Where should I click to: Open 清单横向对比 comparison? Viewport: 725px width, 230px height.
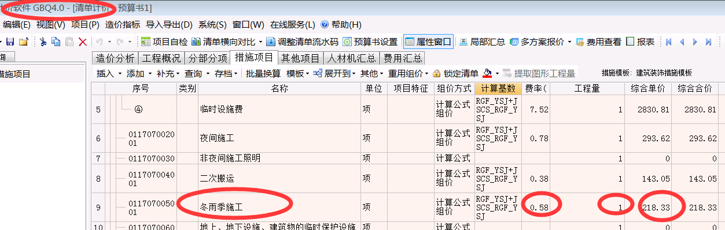[225, 42]
